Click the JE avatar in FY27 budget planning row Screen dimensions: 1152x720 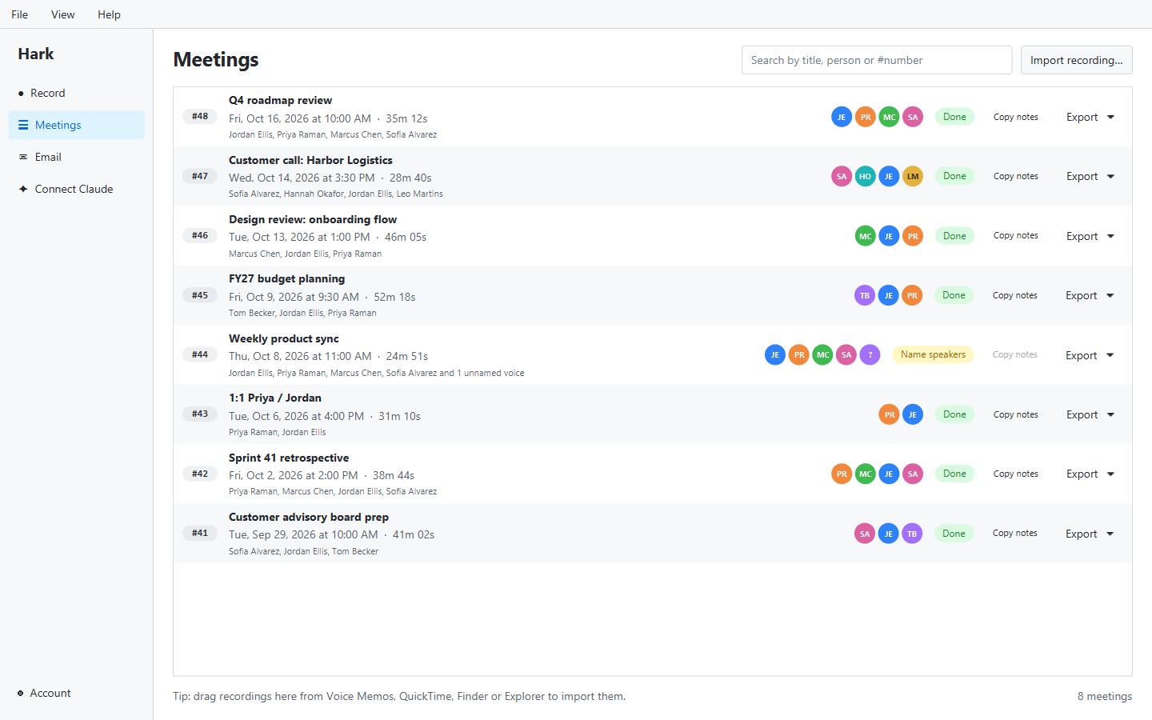[x=888, y=295]
